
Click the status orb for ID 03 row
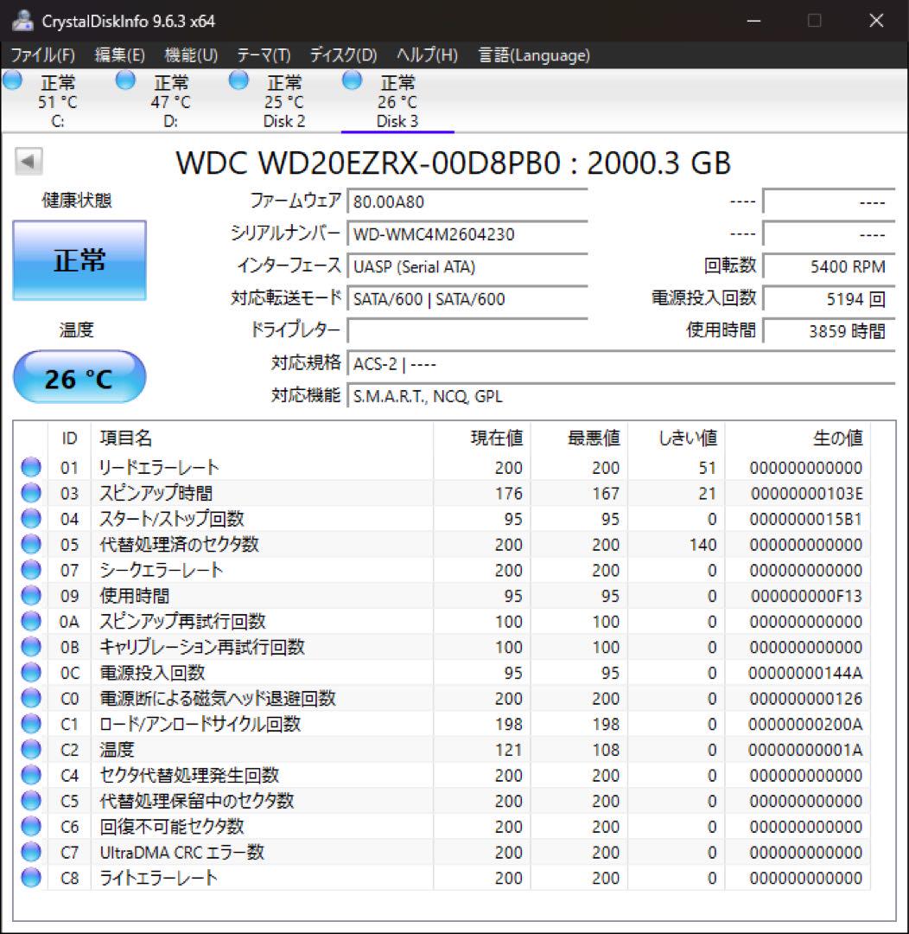point(31,493)
